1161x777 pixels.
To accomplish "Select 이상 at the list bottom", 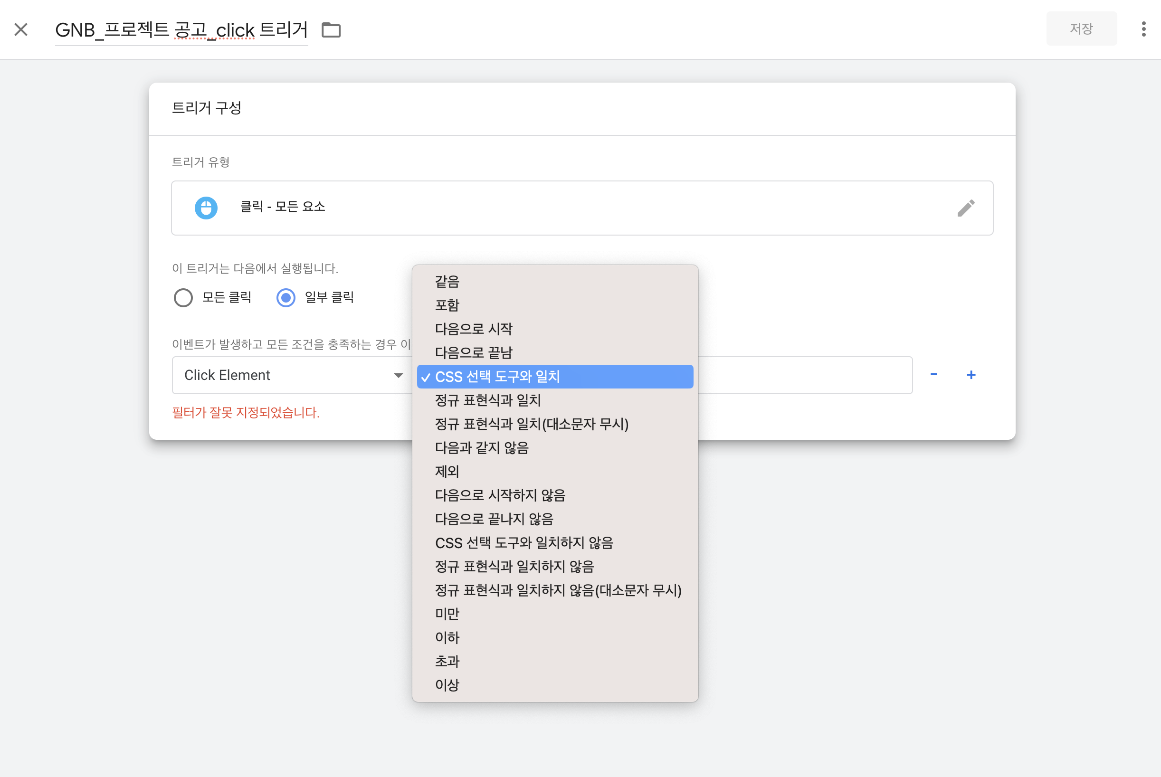I will point(447,685).
